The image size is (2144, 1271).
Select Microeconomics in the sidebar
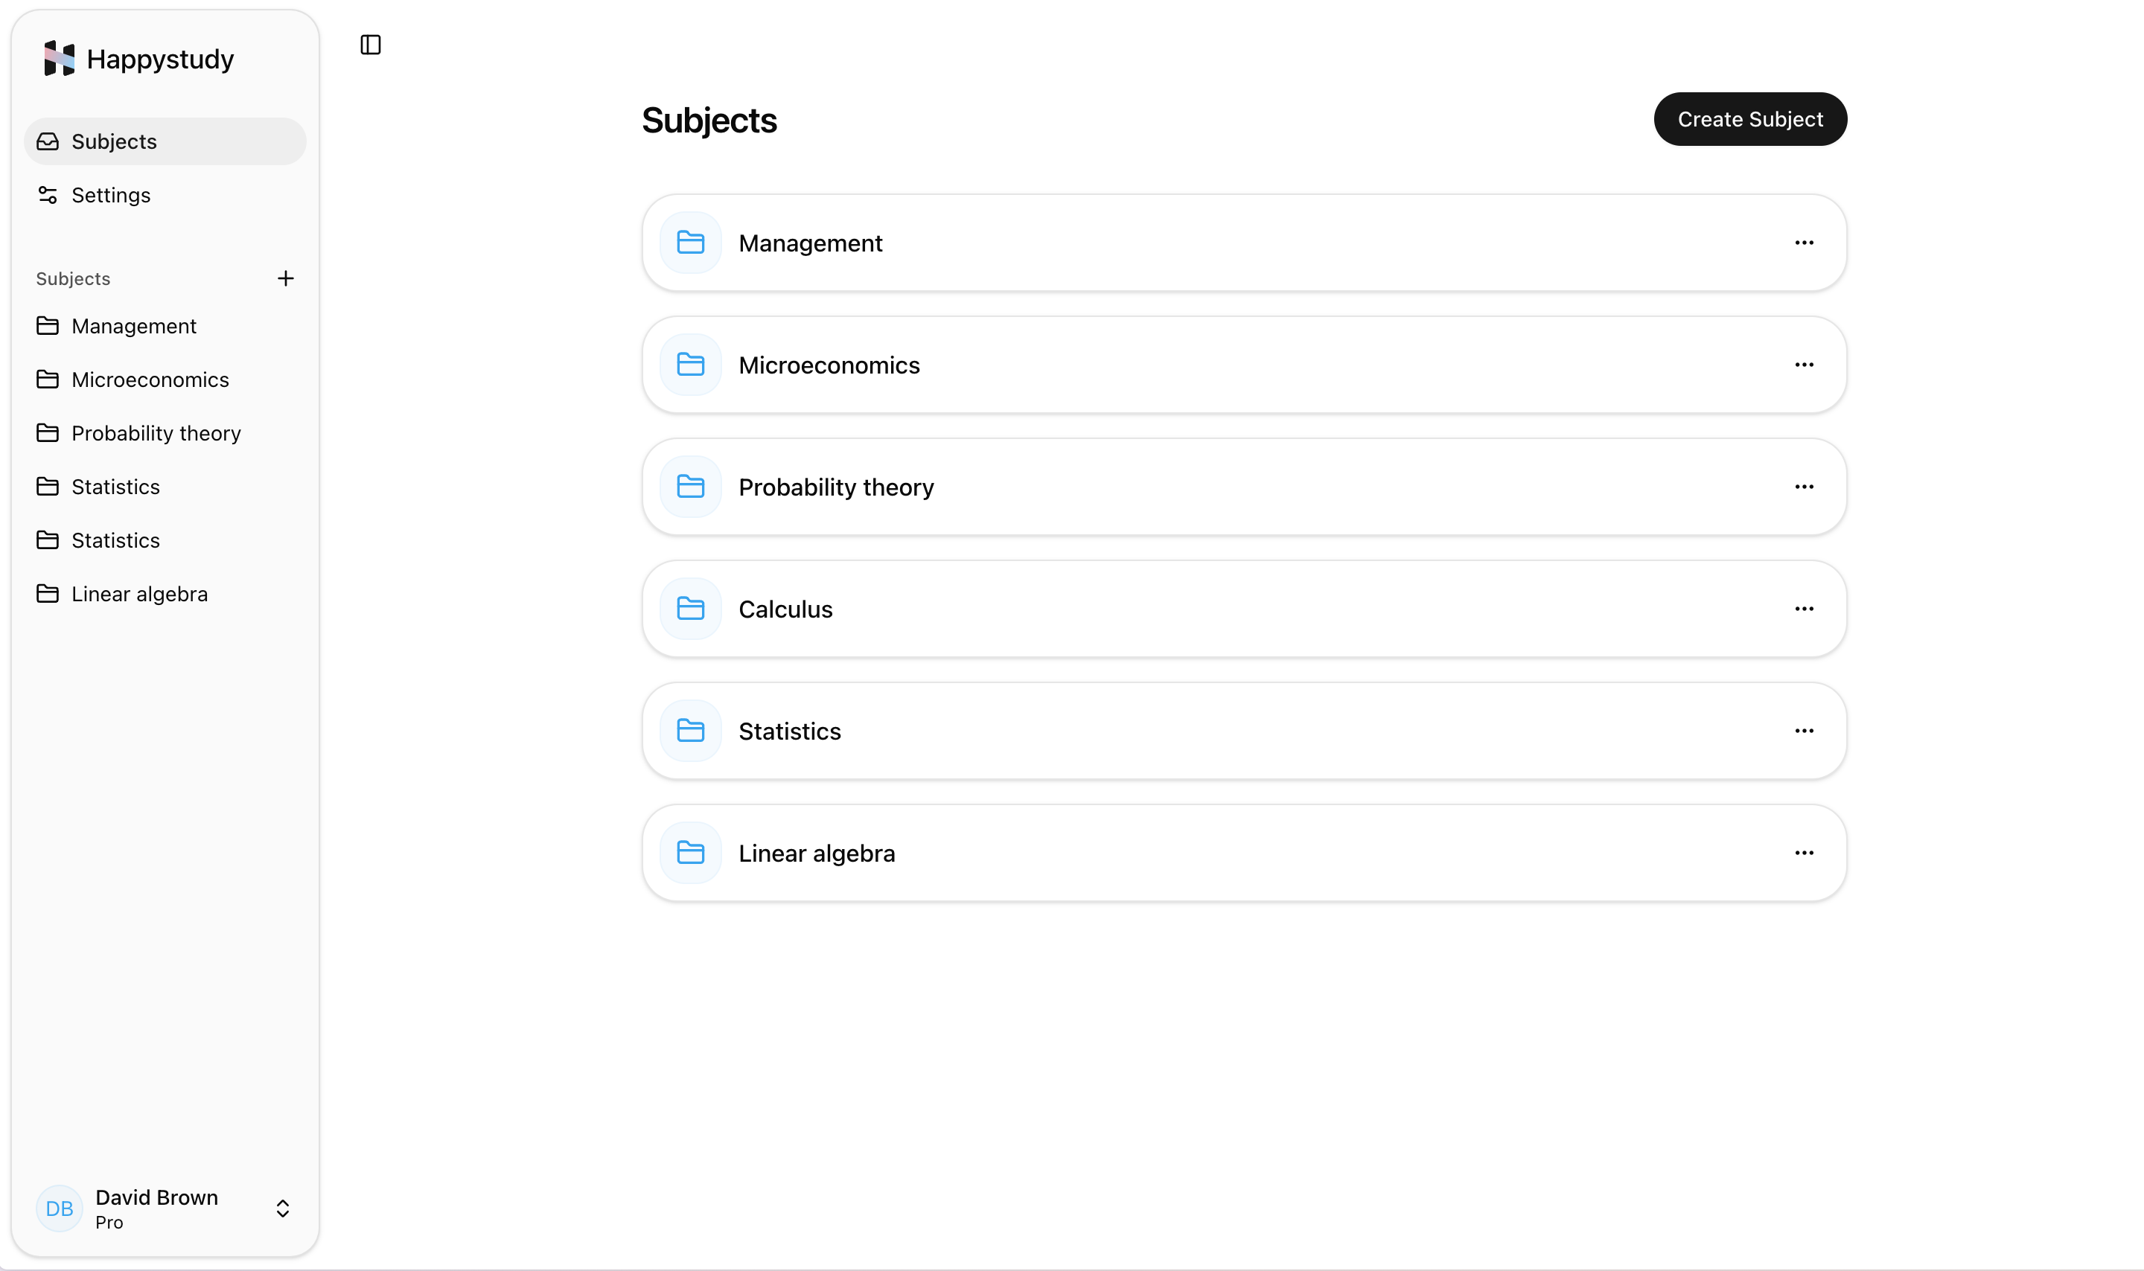(149, 380)
